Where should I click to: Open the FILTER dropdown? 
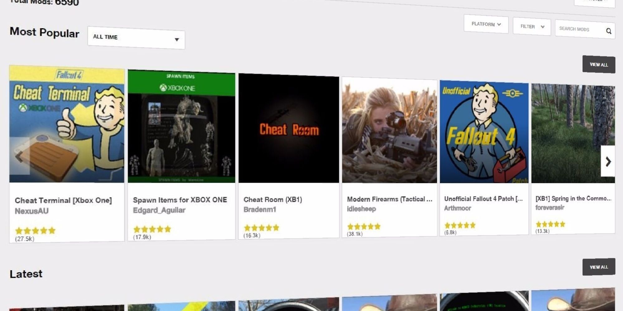532,27
